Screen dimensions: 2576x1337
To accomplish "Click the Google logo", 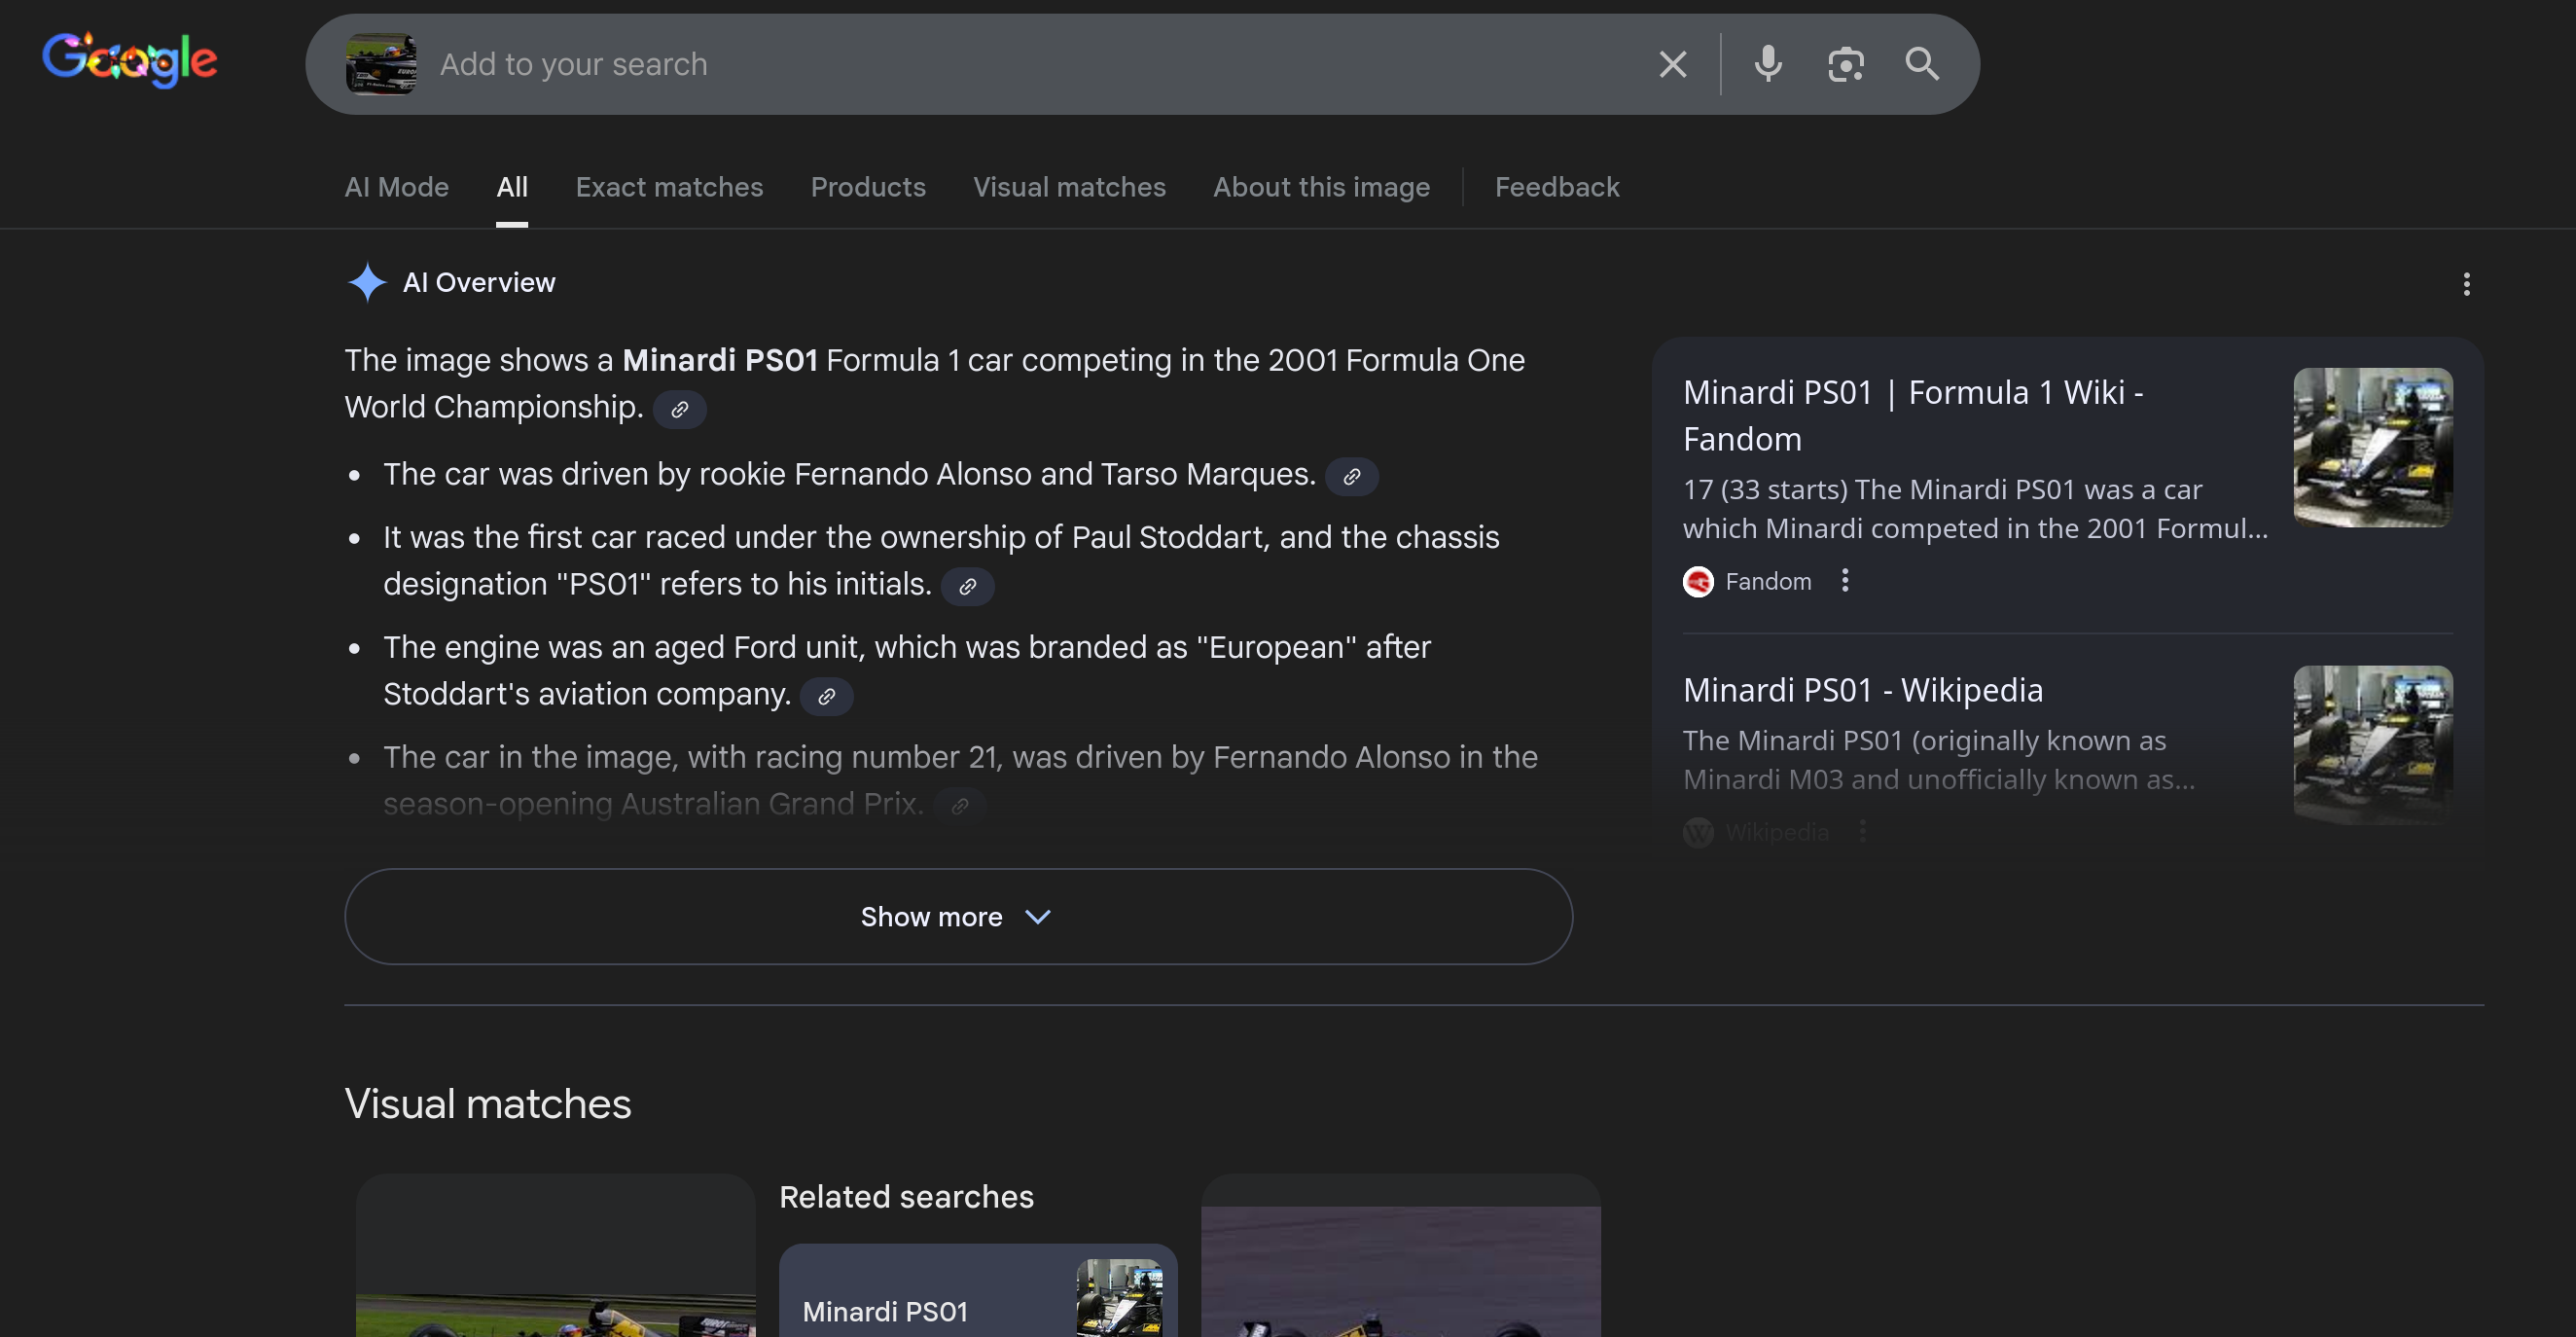I will (x=129, y=60).
